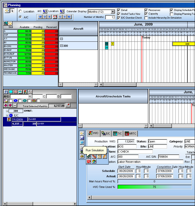Click the minus collapse-all button near ManHrs

pos(15,105)
